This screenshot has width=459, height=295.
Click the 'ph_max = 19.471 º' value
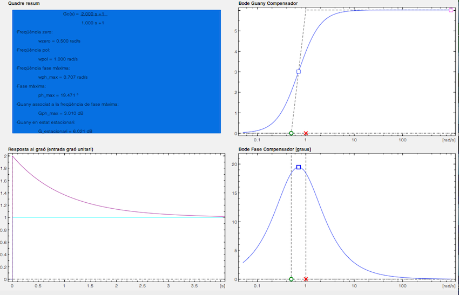(x=58, y=95)
